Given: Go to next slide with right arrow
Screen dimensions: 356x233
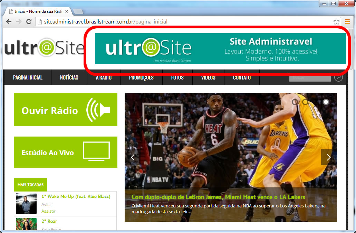Looking at the screenshot, I should (x=328, y=157).
